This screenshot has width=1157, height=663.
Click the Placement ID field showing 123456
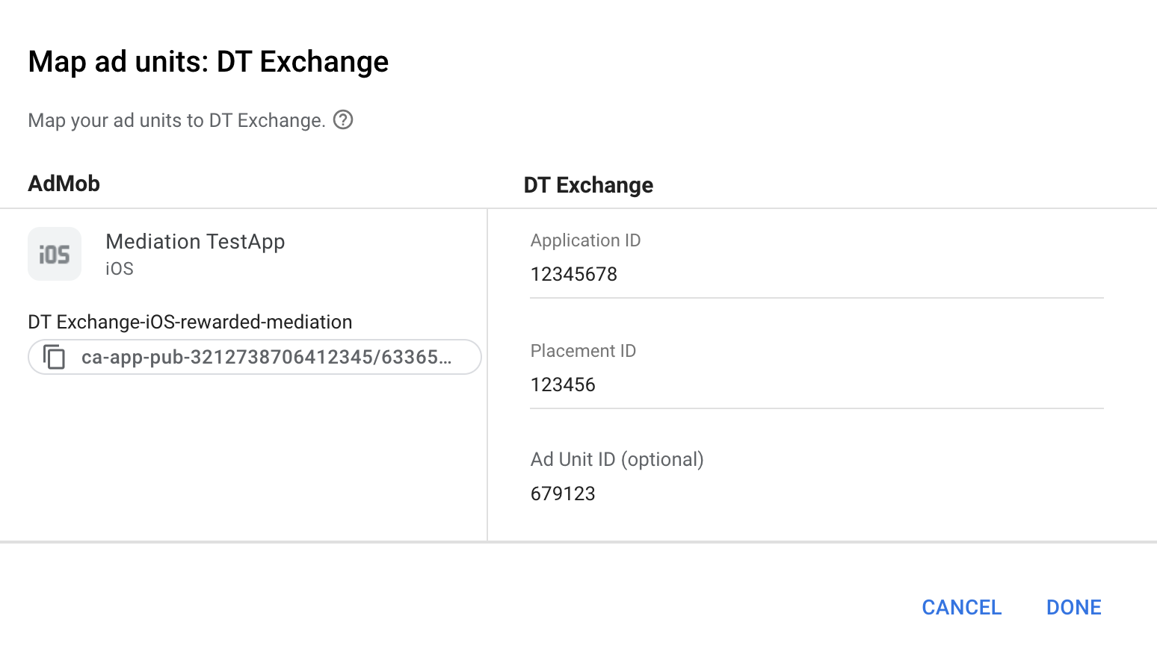(816, 385)
